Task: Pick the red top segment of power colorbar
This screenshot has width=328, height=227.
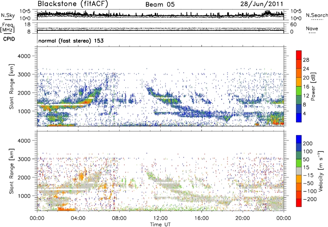Action: click(299, 55)
